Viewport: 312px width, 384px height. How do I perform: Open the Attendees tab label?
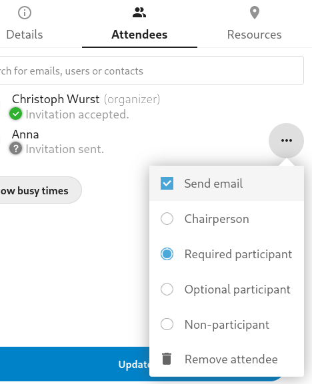pos(139,35)
